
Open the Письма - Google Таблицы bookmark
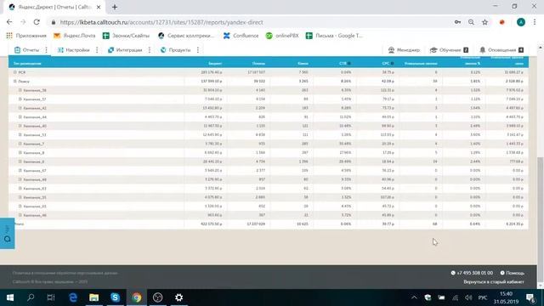coord(334,36)
